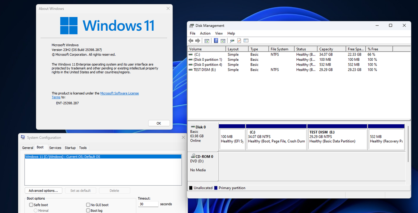Click the drive icon beside TEST DISM (E:) row

(191, 70)
